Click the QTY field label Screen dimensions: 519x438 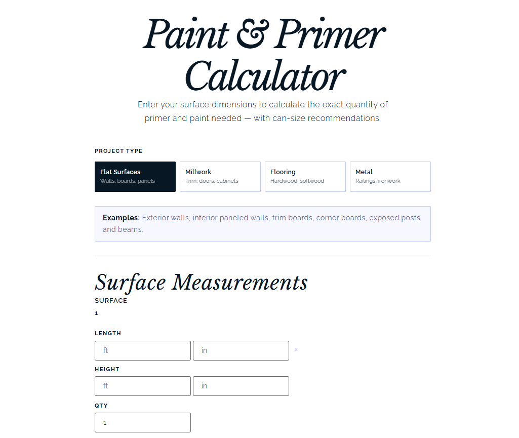pyautogui.click(x=101, y=406)
